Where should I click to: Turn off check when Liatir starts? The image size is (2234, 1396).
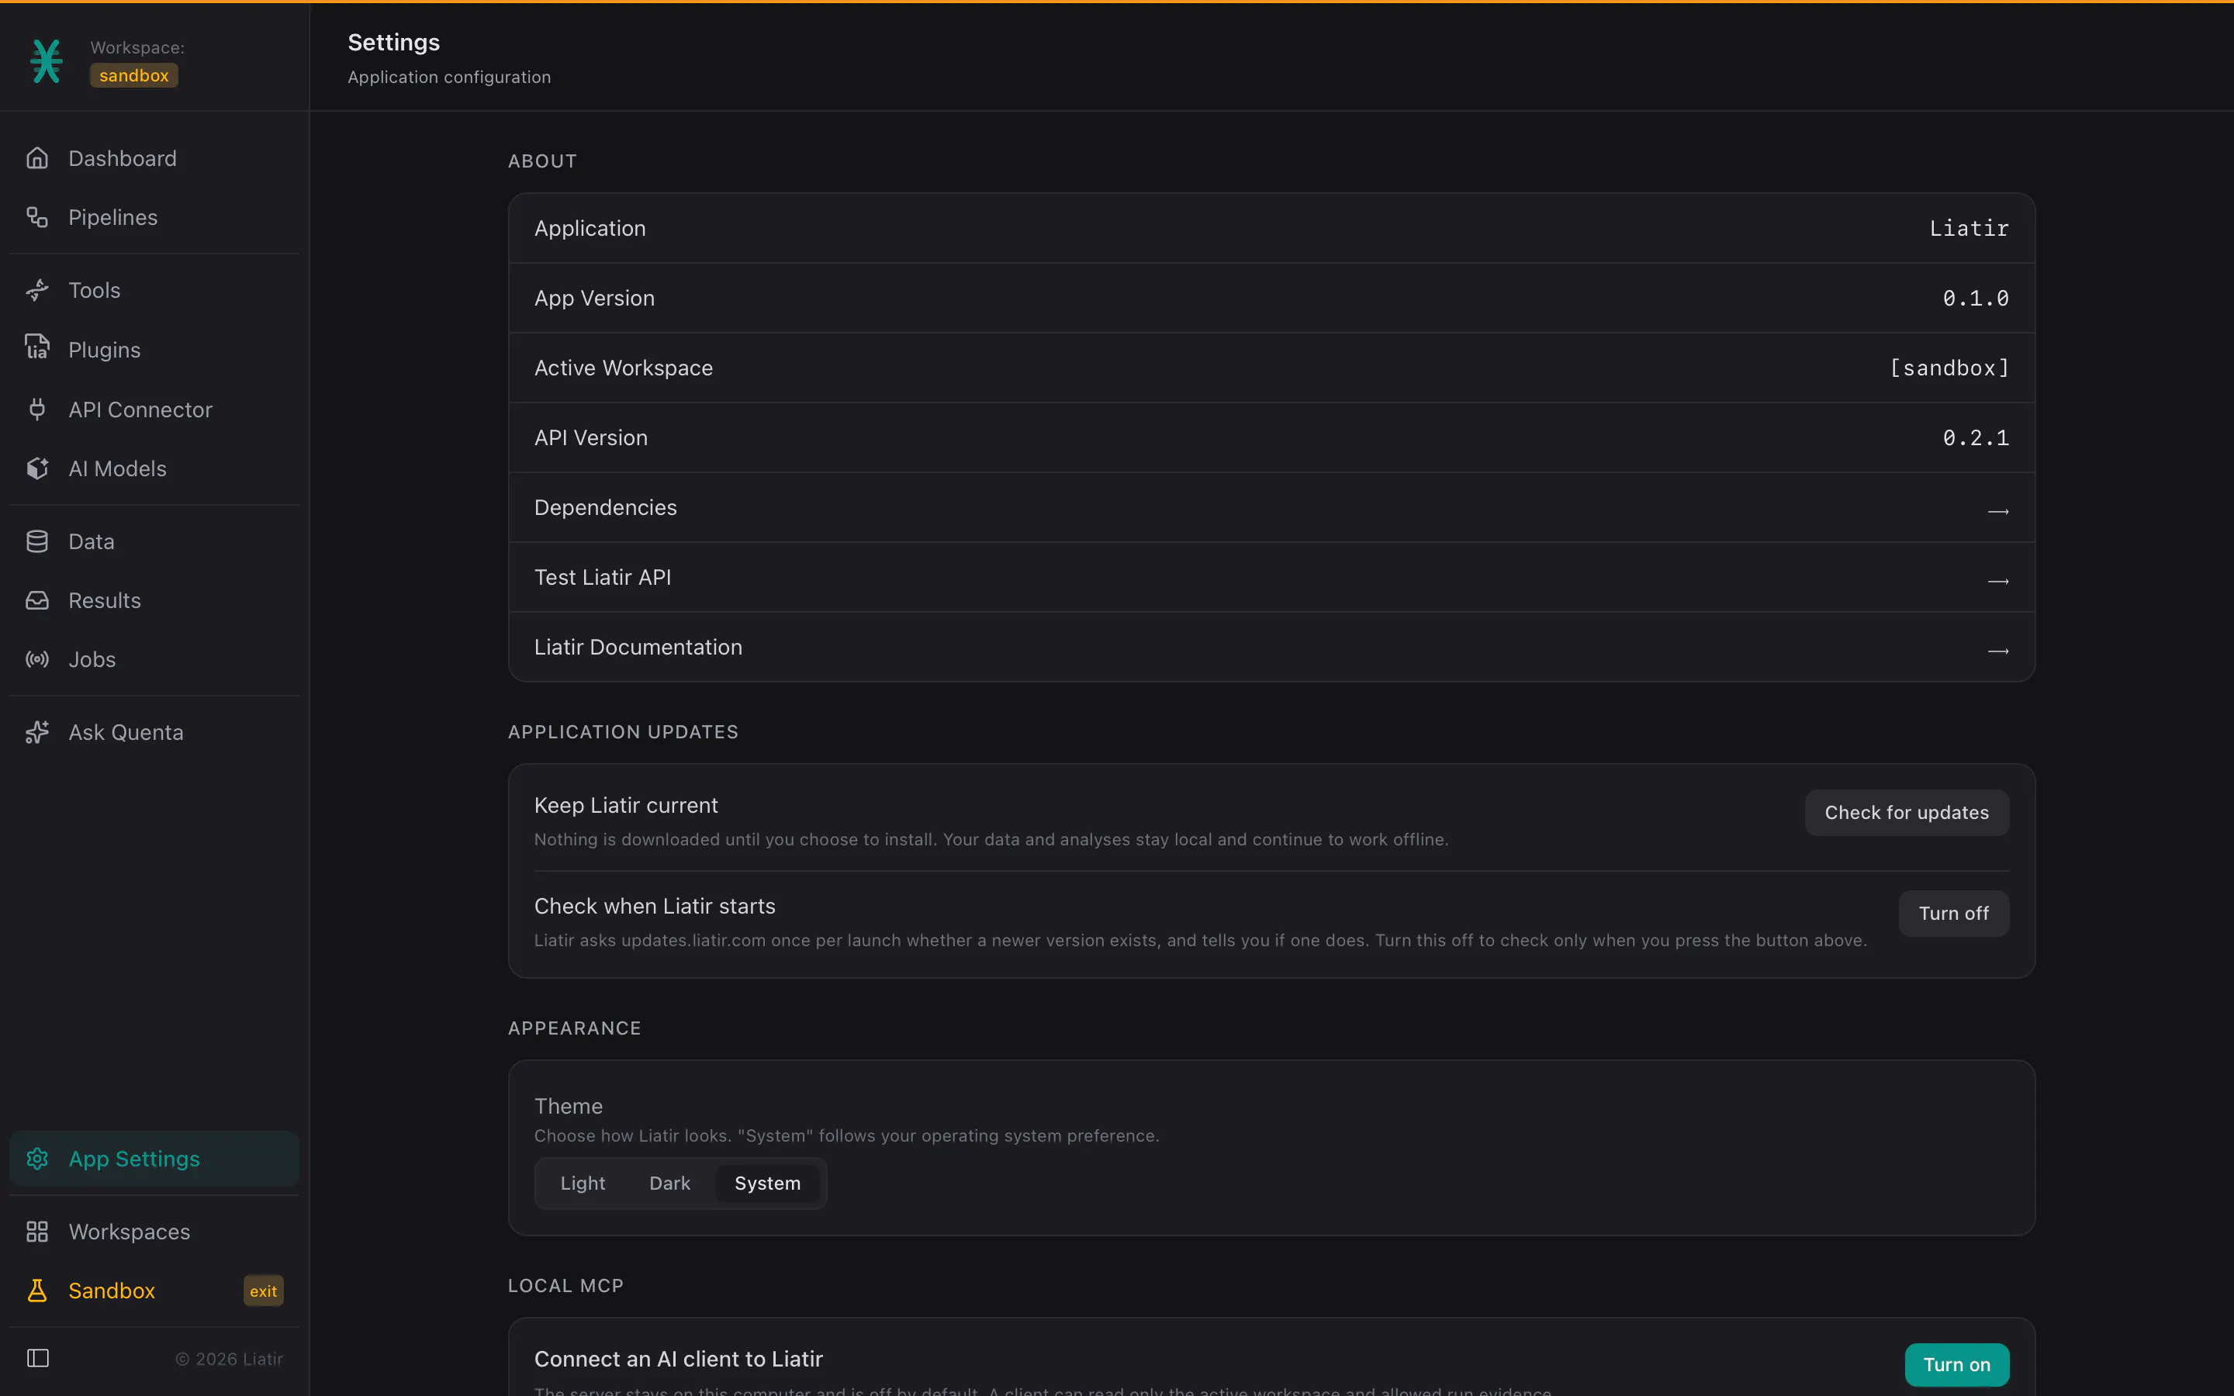click(x=1953, y=913)
